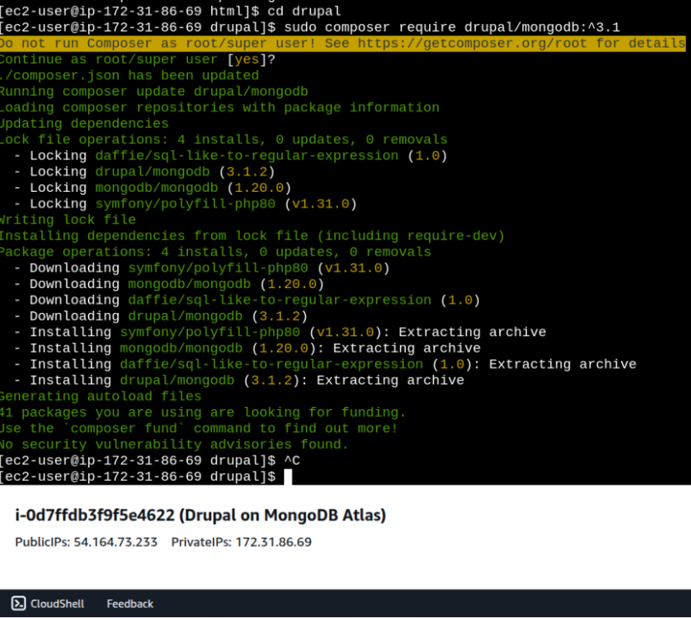This screenshot has height=618, width=691.
Task: Select instance ID text i-0d7ffdb3f9f5e4622
Action: [95, 515]
